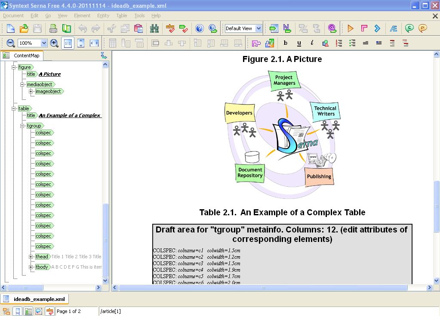Click the 1:1 actual size icon
Image resolution: width=440 pixels, height=316 pixels.
[x=68, y=43]
